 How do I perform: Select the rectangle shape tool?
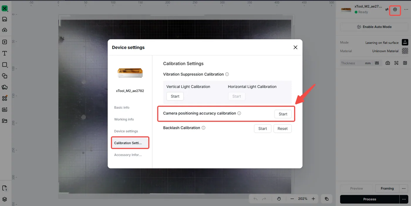point(4,65)
